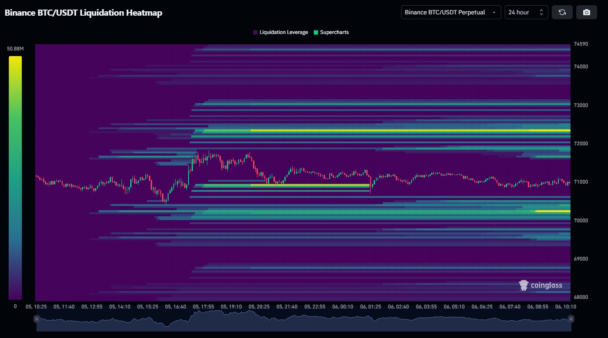Click the 05, 19:10 time axis label
Viewport: 608px width, 338px height.
pos(231,306)
